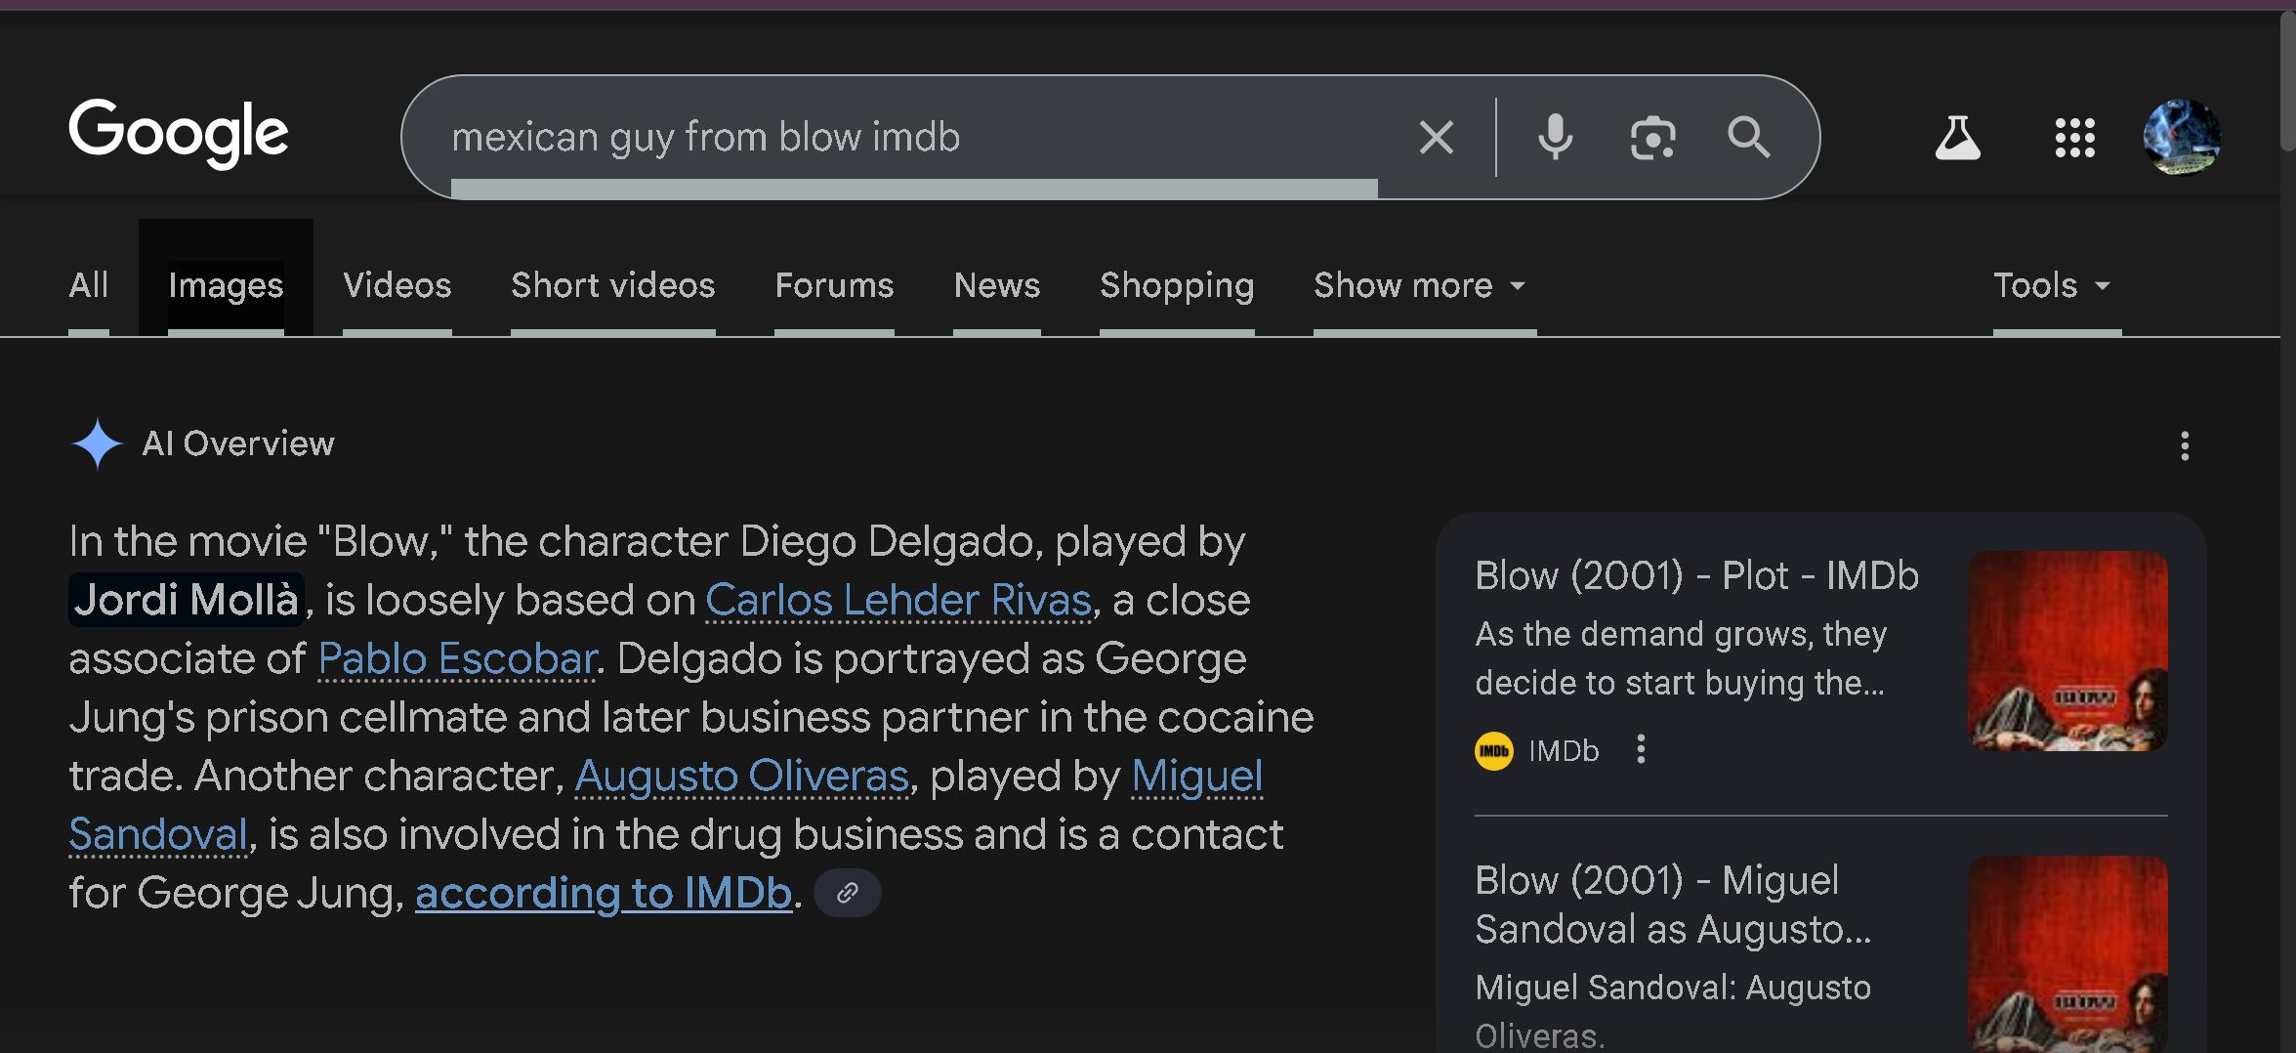Click the magnifying glass search icon
This screenshot has width=2296, height=1053.
click(1748, 138)
